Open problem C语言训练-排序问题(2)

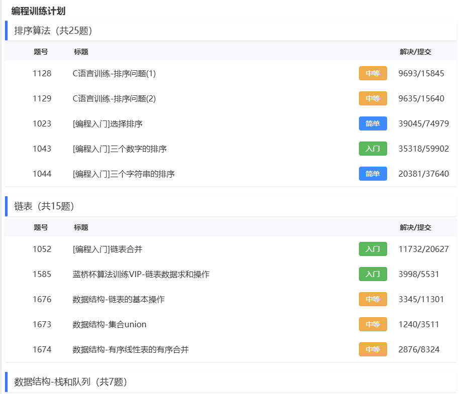tap(114, 99)
